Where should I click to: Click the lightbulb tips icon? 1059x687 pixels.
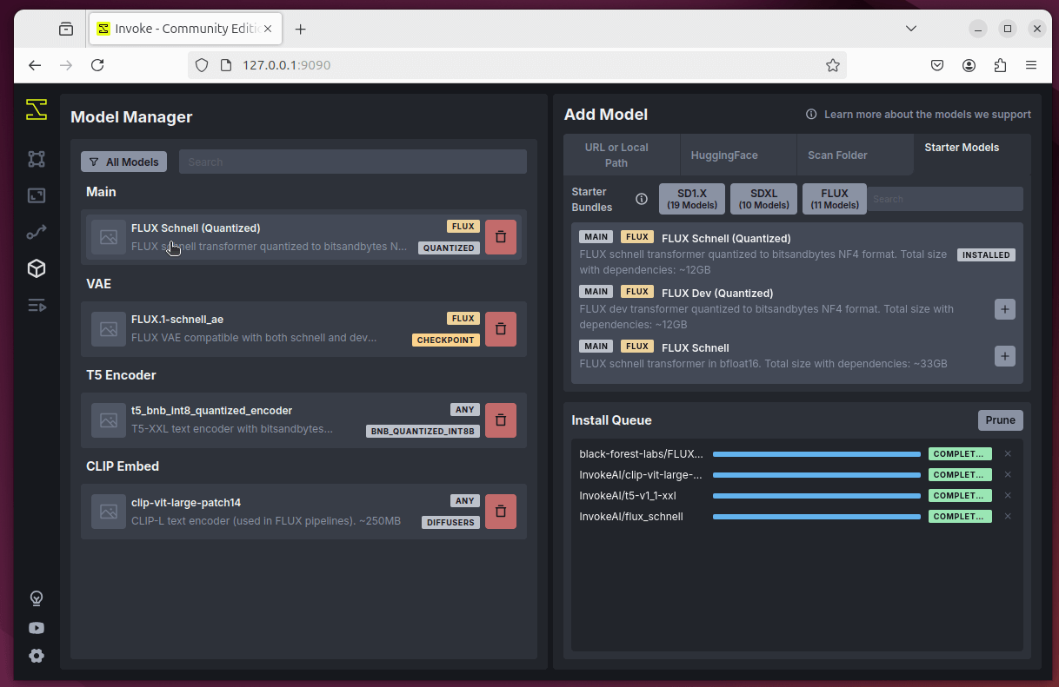37,598
